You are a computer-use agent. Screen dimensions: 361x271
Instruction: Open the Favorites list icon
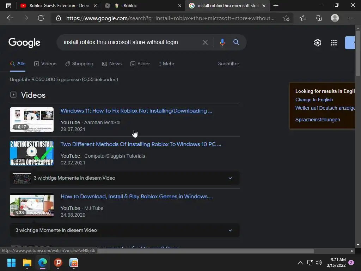pos(303,18)
